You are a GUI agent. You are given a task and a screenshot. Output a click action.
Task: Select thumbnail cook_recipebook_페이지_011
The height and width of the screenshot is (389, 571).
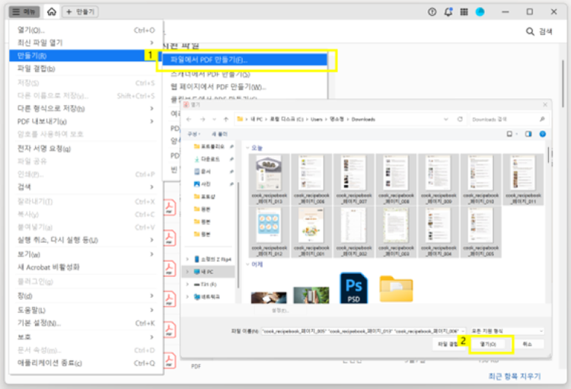point(523,179)
